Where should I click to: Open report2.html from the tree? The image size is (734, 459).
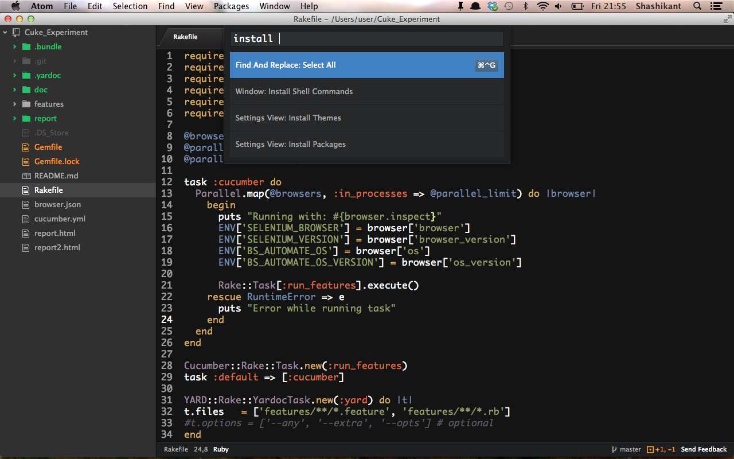coord(57,247)
